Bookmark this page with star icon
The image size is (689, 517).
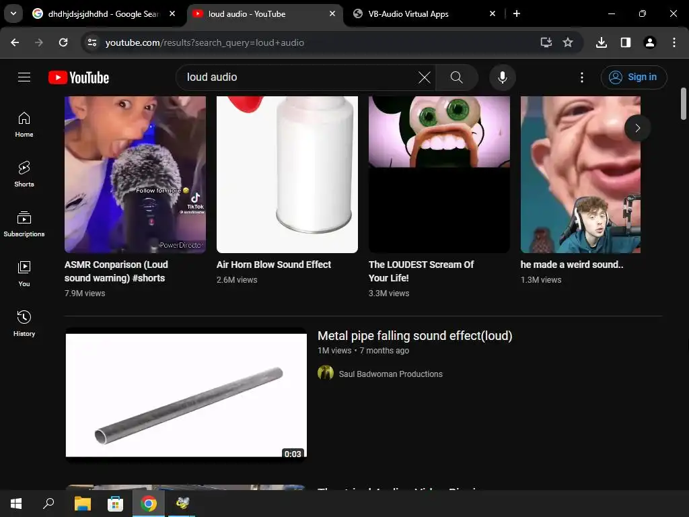(568, 42)
